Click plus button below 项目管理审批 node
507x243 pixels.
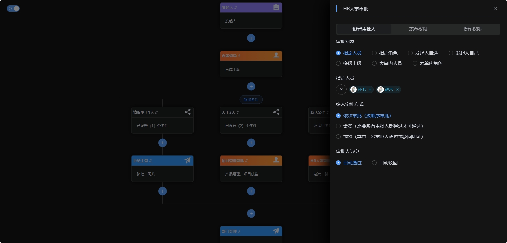[x=251, y=191]
